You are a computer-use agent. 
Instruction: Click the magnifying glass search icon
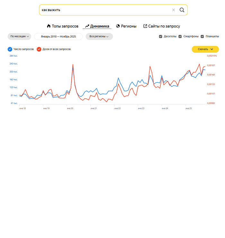pyautogui.click(x=182, y=10)
